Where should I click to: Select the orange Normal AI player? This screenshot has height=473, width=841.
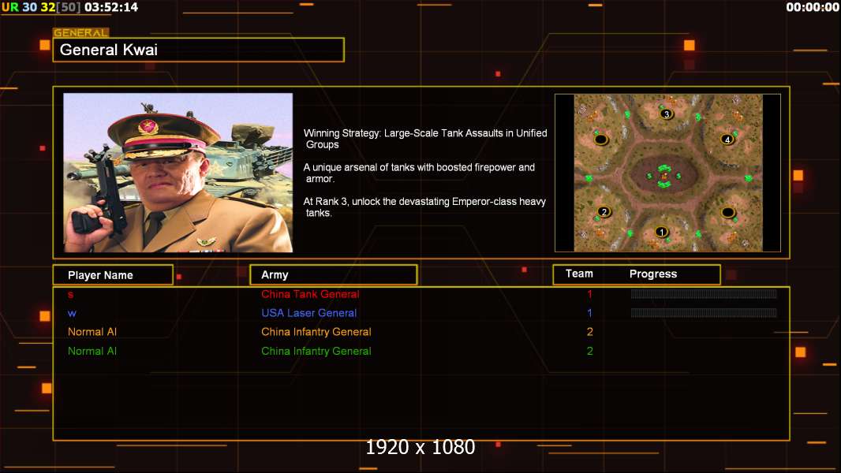click(x=92, y=332)
